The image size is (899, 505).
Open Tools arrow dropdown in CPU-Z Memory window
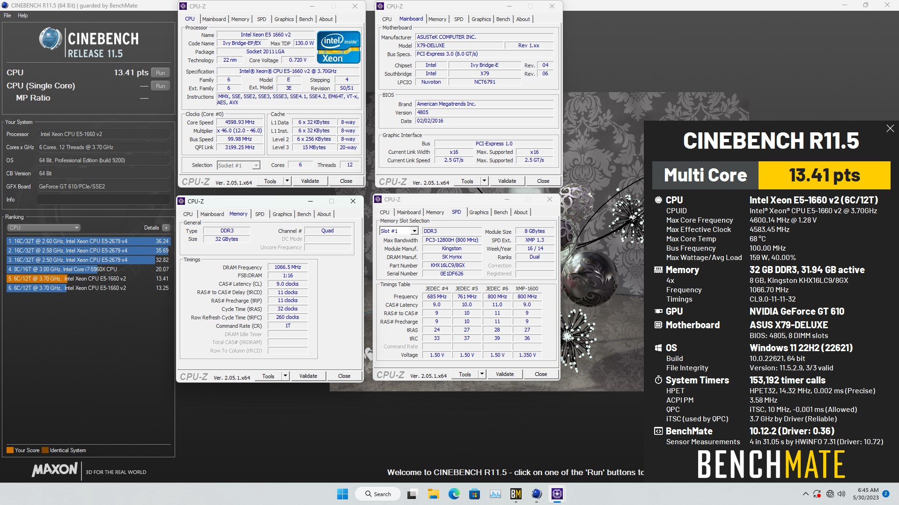coord(285,376)
